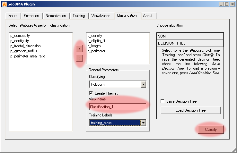Enable the Save Decision Tree checkbox
Image resolution: width=237 pixels, height=153 pixels.
[x=163, y=101]
